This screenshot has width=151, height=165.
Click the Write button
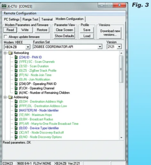click(x=25, y=30)
